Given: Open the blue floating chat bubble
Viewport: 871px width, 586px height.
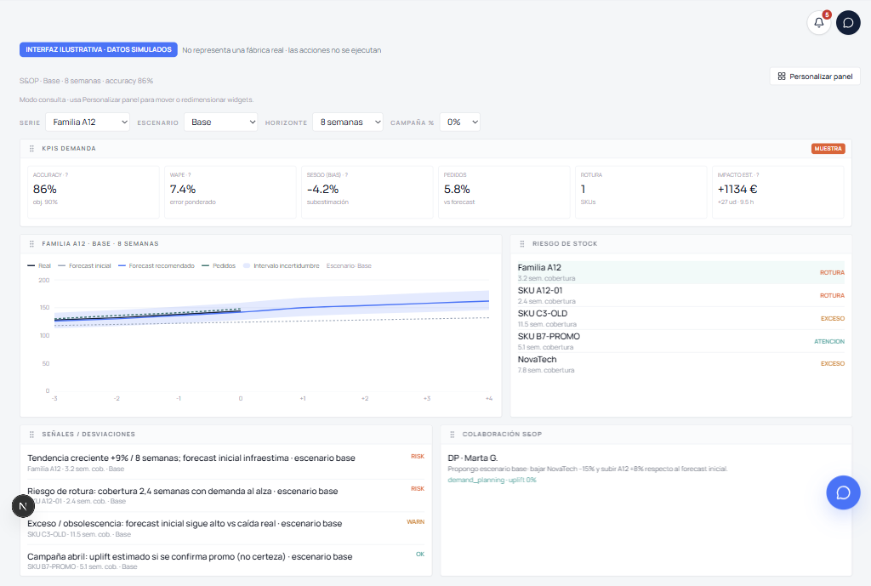Looking at the screenshot, I should 843,492.
